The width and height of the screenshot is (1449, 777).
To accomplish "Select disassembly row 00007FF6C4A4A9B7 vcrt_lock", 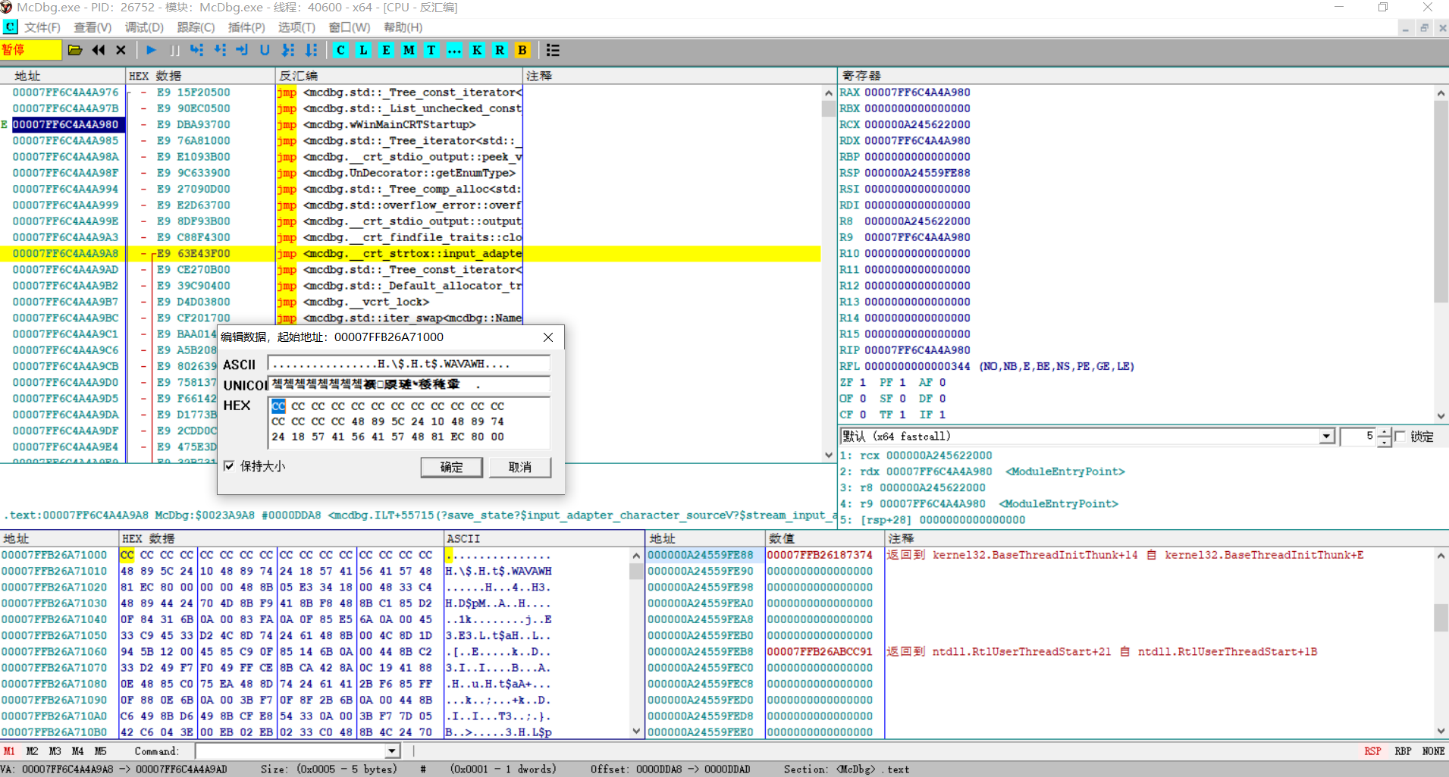I will [x=409, y=302].
